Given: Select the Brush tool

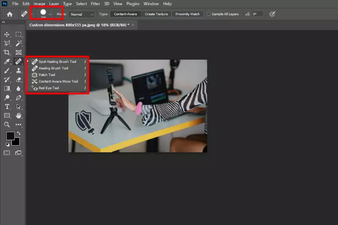Looking at the screenshot, I should pos(7,70).
